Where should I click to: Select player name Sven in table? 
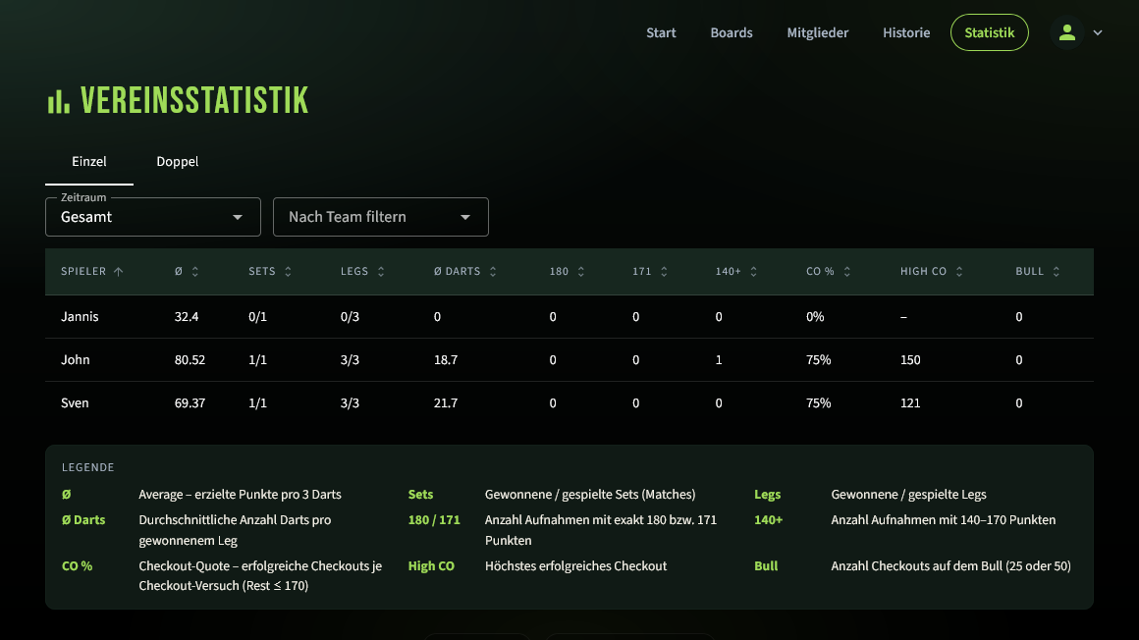pyautogui.click(x=75, y=403)
